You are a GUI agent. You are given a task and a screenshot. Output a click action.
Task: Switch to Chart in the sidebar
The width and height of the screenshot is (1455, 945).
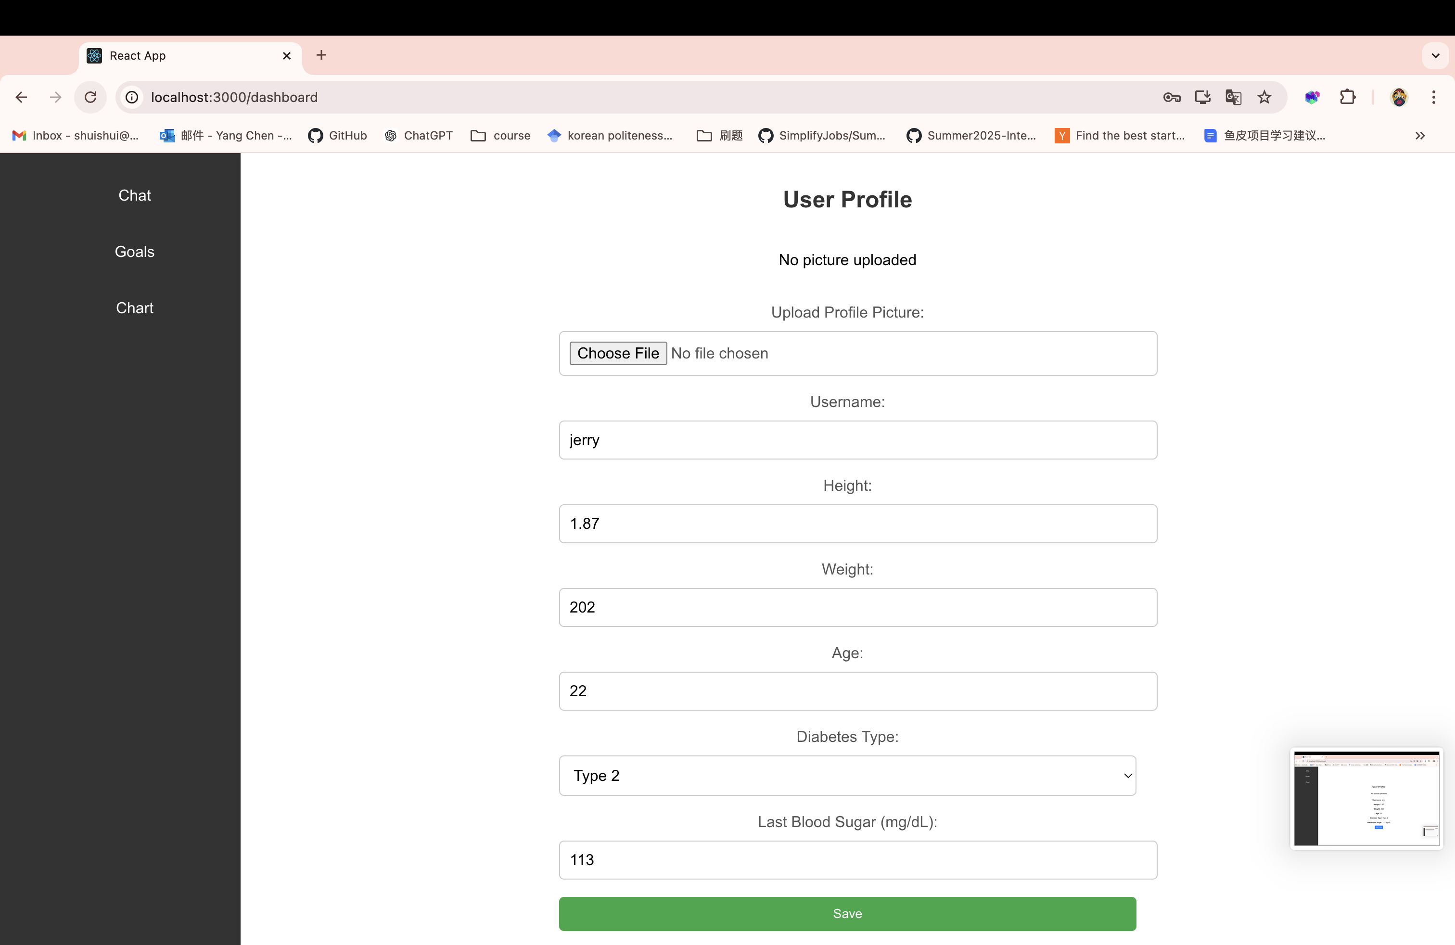click(x=135, y=307)
